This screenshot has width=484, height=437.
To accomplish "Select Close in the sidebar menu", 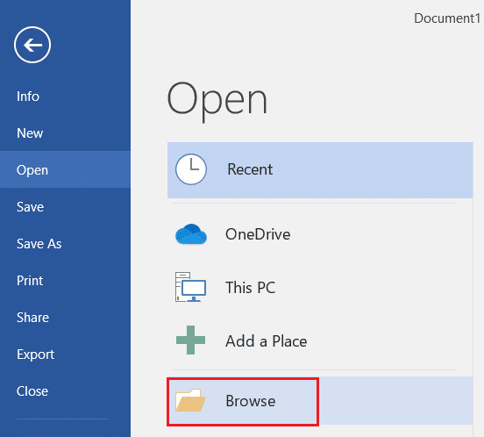I will [32, 391].
